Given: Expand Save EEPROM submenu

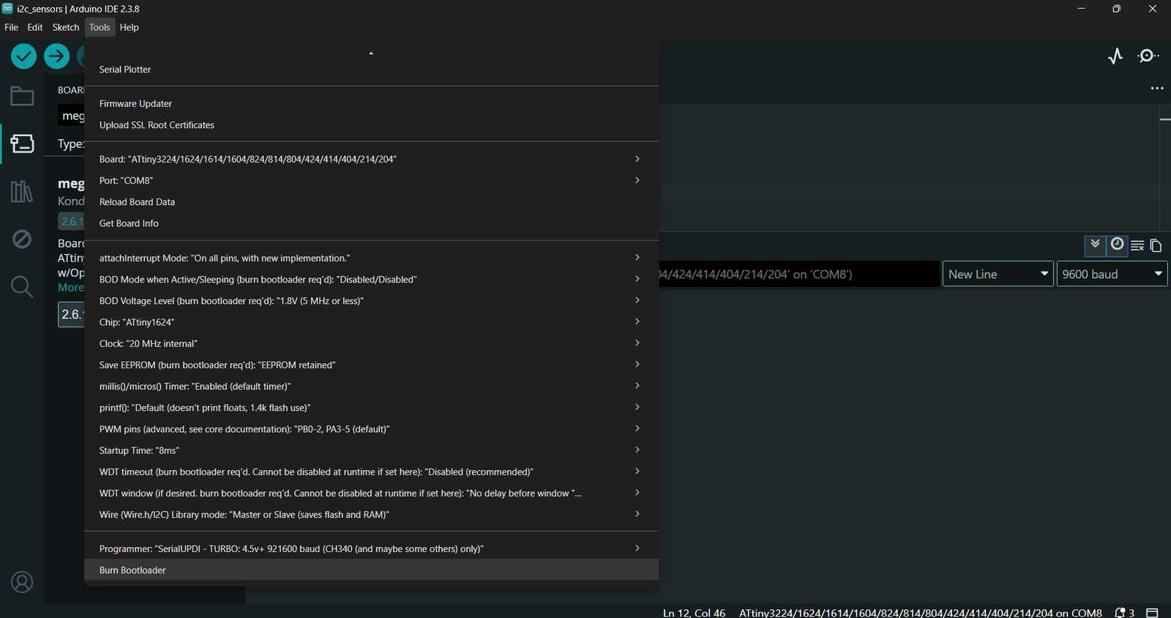Looking at the screenshot, I should click(372, 365).
